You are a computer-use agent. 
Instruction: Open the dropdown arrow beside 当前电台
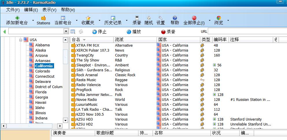pos(76,20)
